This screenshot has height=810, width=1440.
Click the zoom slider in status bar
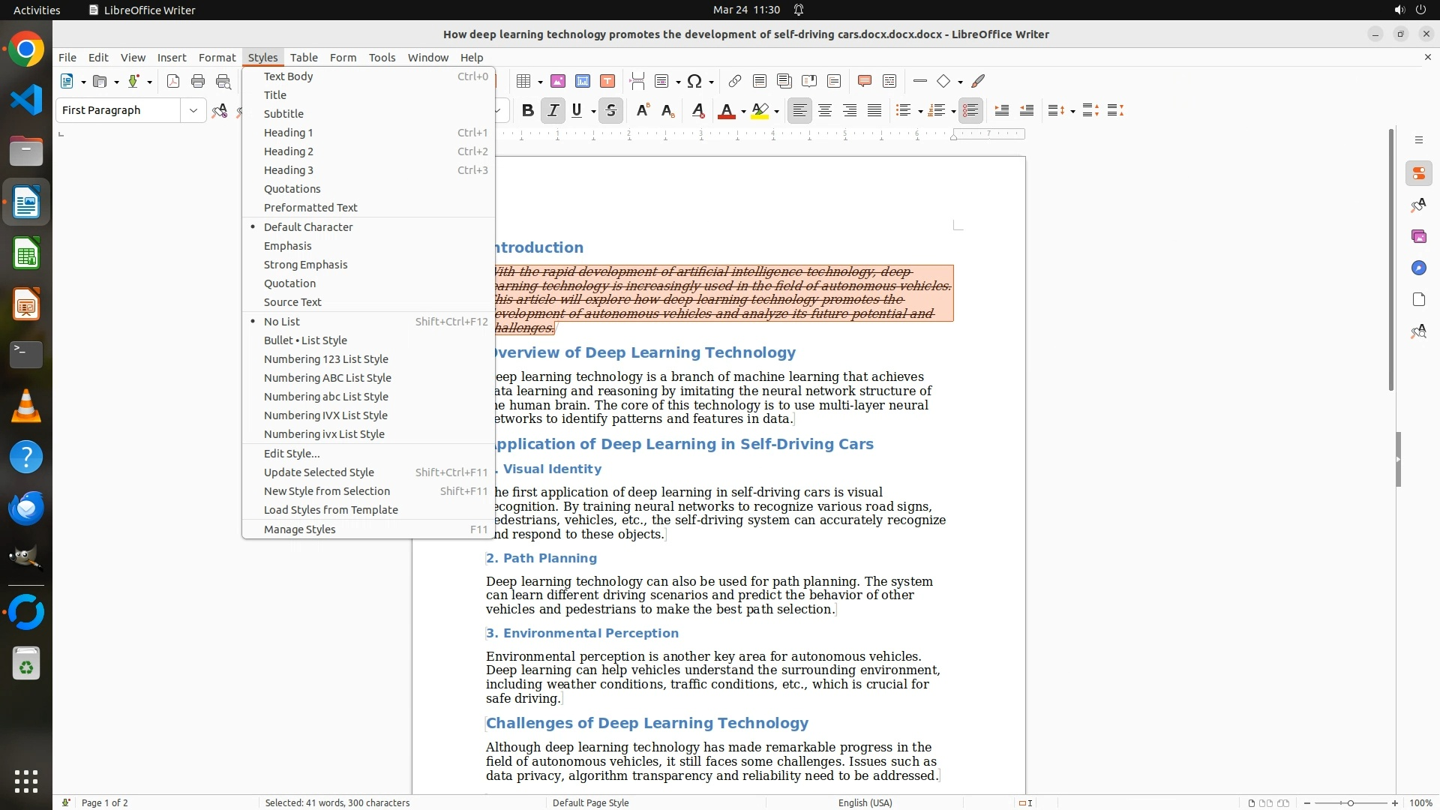point(1350,803)
